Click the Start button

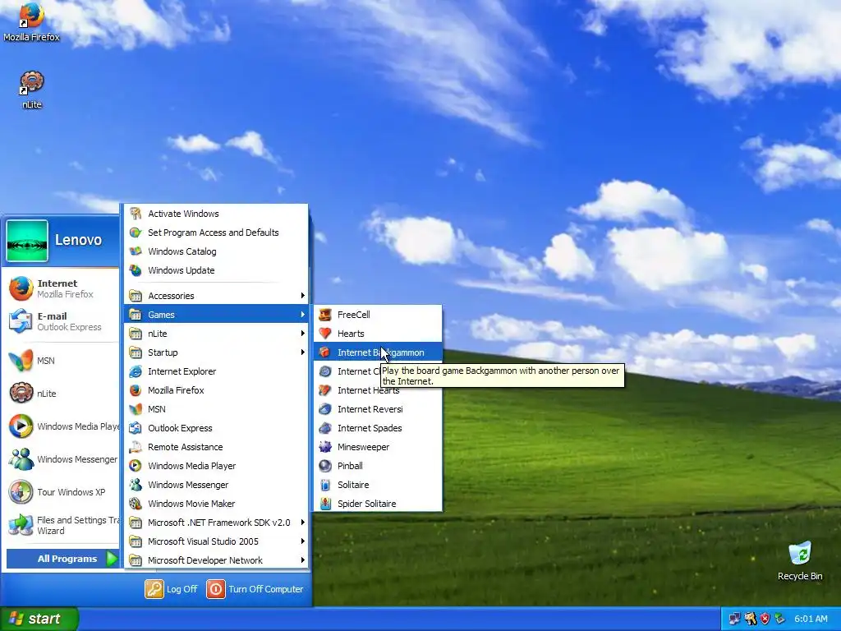(x=39, y=619)
